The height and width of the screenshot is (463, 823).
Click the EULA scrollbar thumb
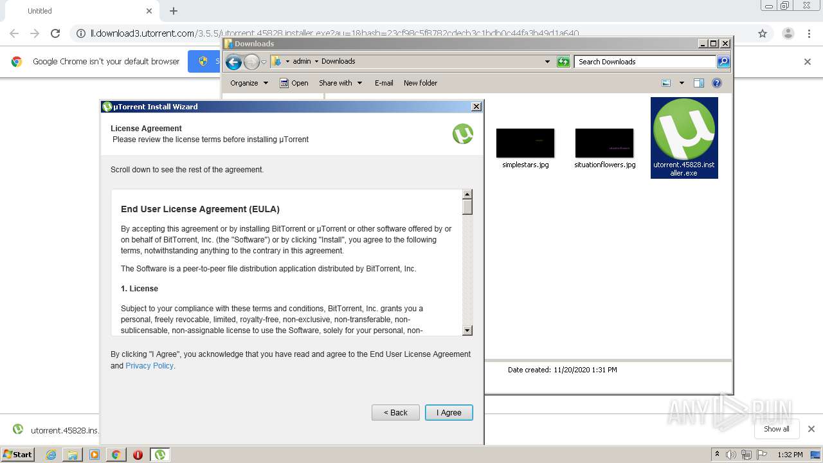pos(467,207)
